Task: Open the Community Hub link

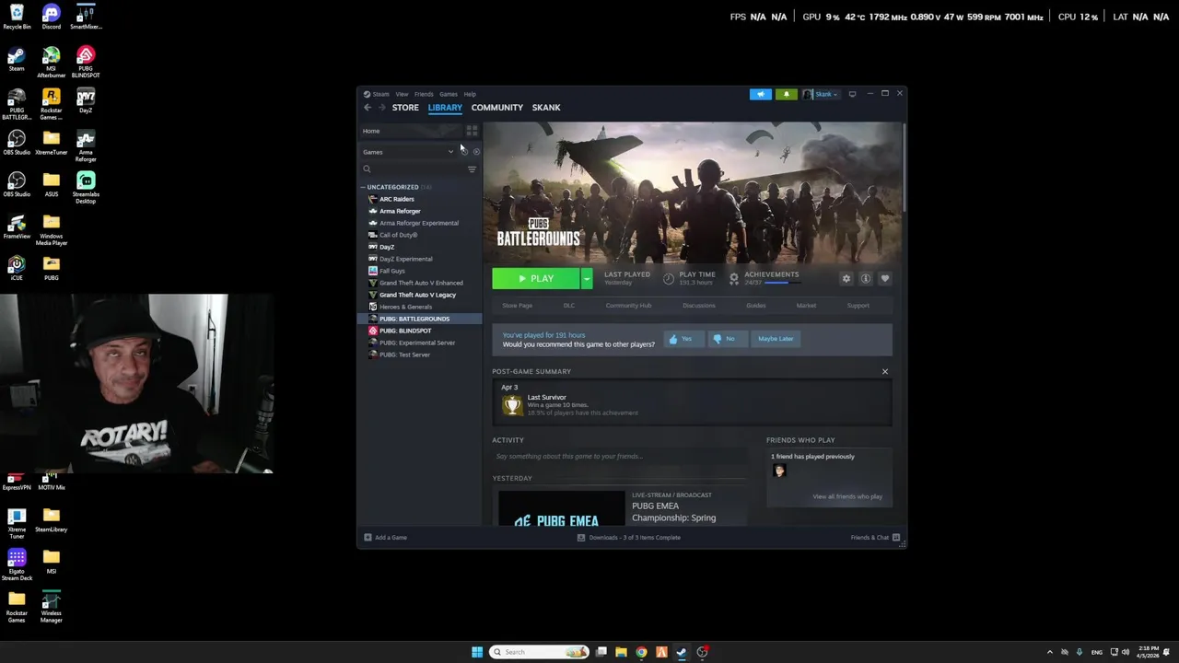Action: [x=628, y=306]
